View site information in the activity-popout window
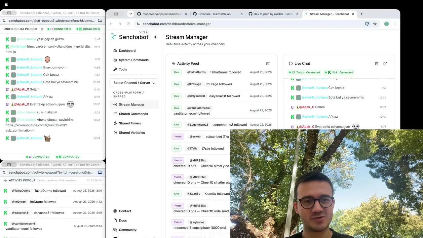 click(4, 172)
